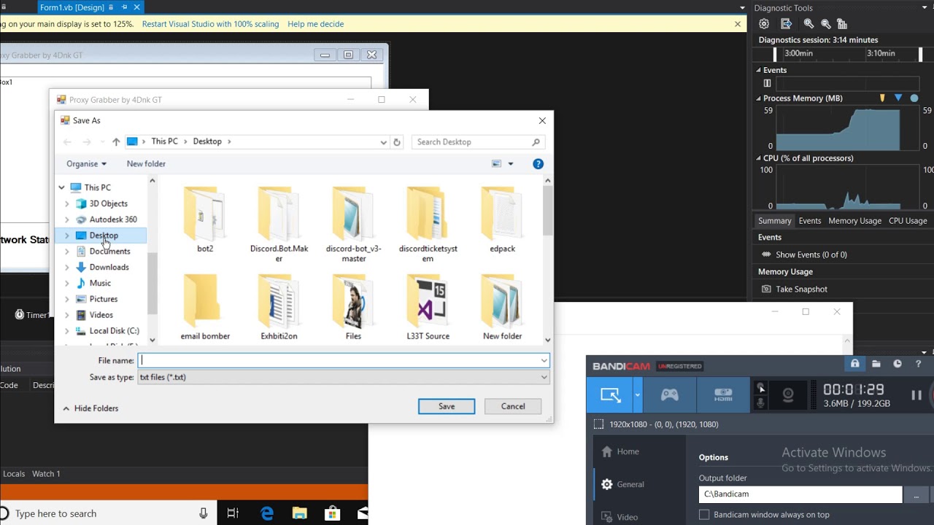Viewport: 934px width, 525px height.
Task: Pause the Bandicam recording
Action: [916, 395]
